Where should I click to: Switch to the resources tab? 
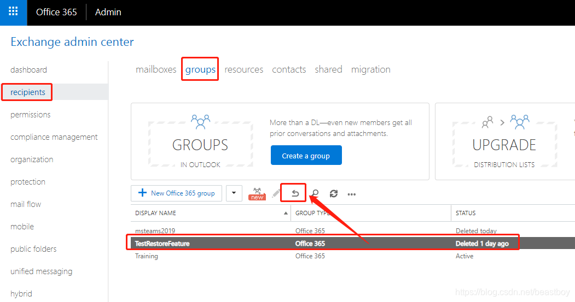244,69
